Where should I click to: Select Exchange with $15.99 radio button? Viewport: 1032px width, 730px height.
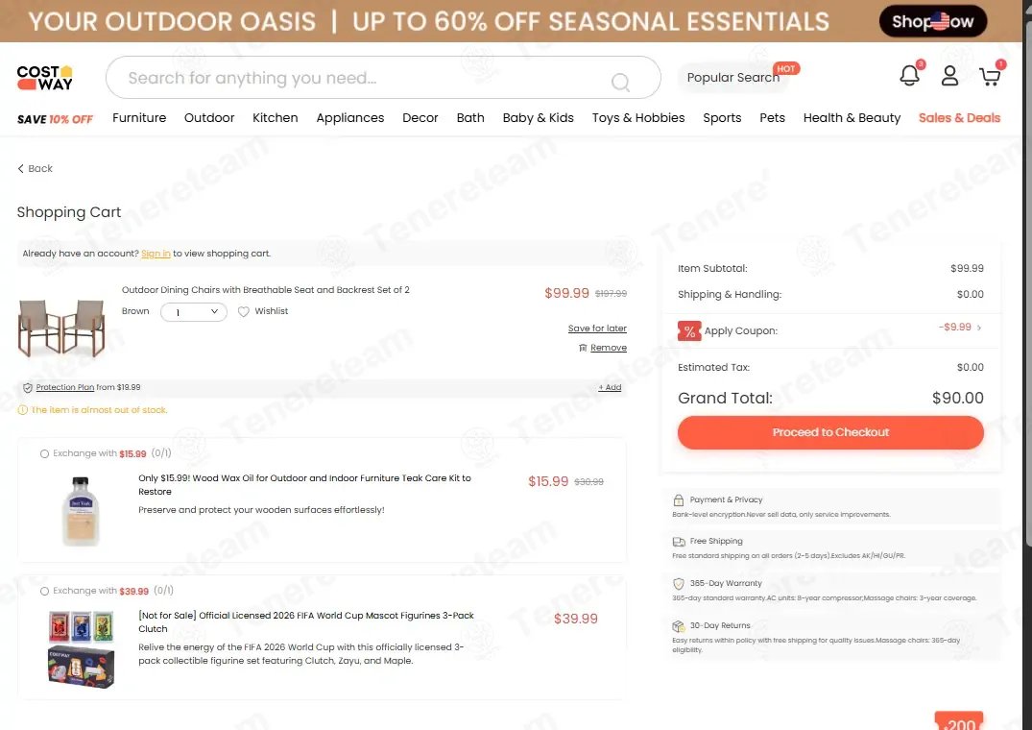pos(44,453)
